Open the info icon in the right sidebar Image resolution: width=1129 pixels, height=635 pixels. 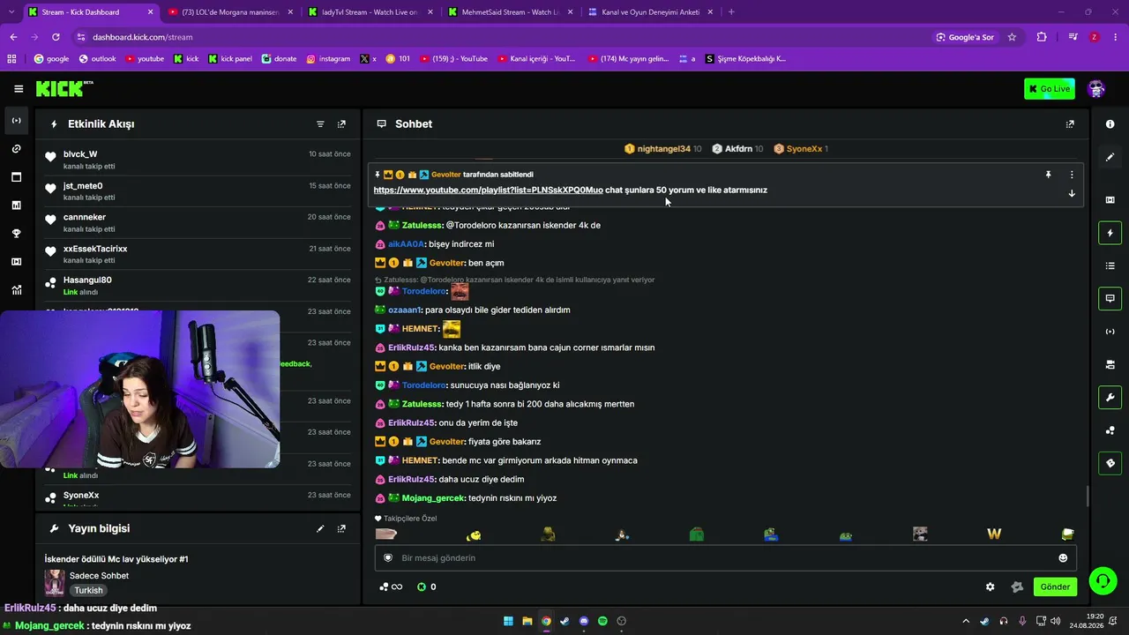pyautogui.click(x=1110, y=124)
